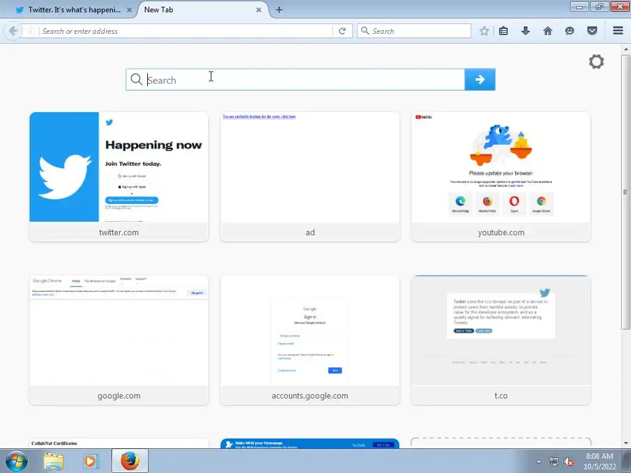Click the scrollbar down arrow
The height and width of the screenshot is (473, 631).
pos(625,443)
